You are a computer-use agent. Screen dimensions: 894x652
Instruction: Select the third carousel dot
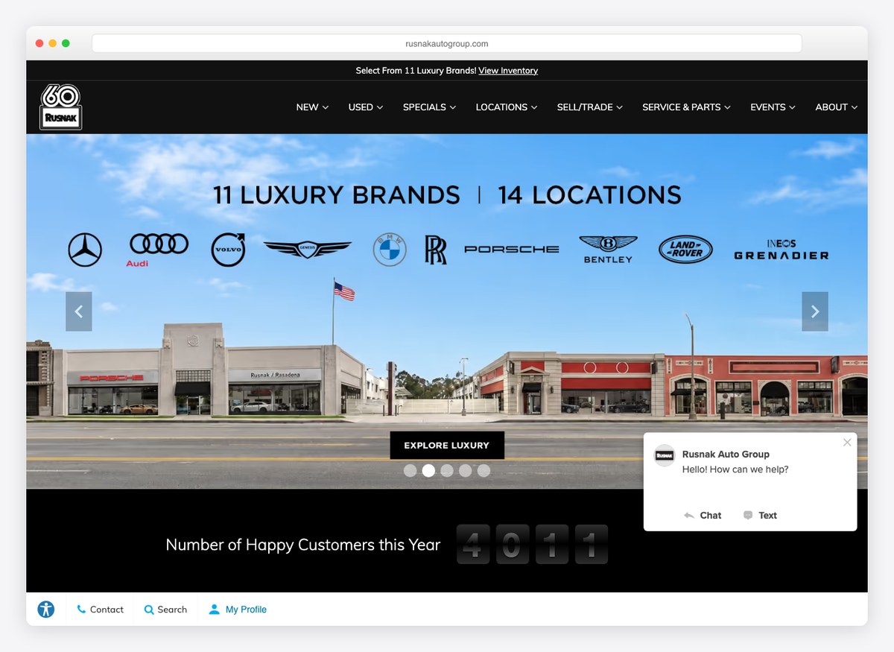pyautogui.click(x=447, y=470)
